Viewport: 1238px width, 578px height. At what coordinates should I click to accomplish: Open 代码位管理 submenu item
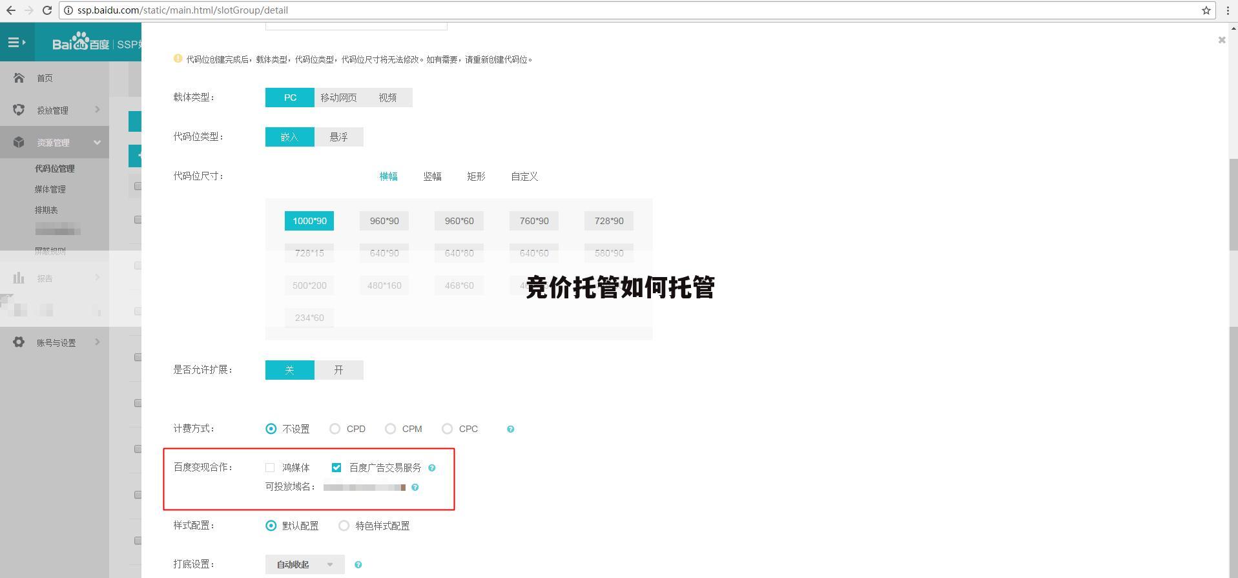click(55, 169)
